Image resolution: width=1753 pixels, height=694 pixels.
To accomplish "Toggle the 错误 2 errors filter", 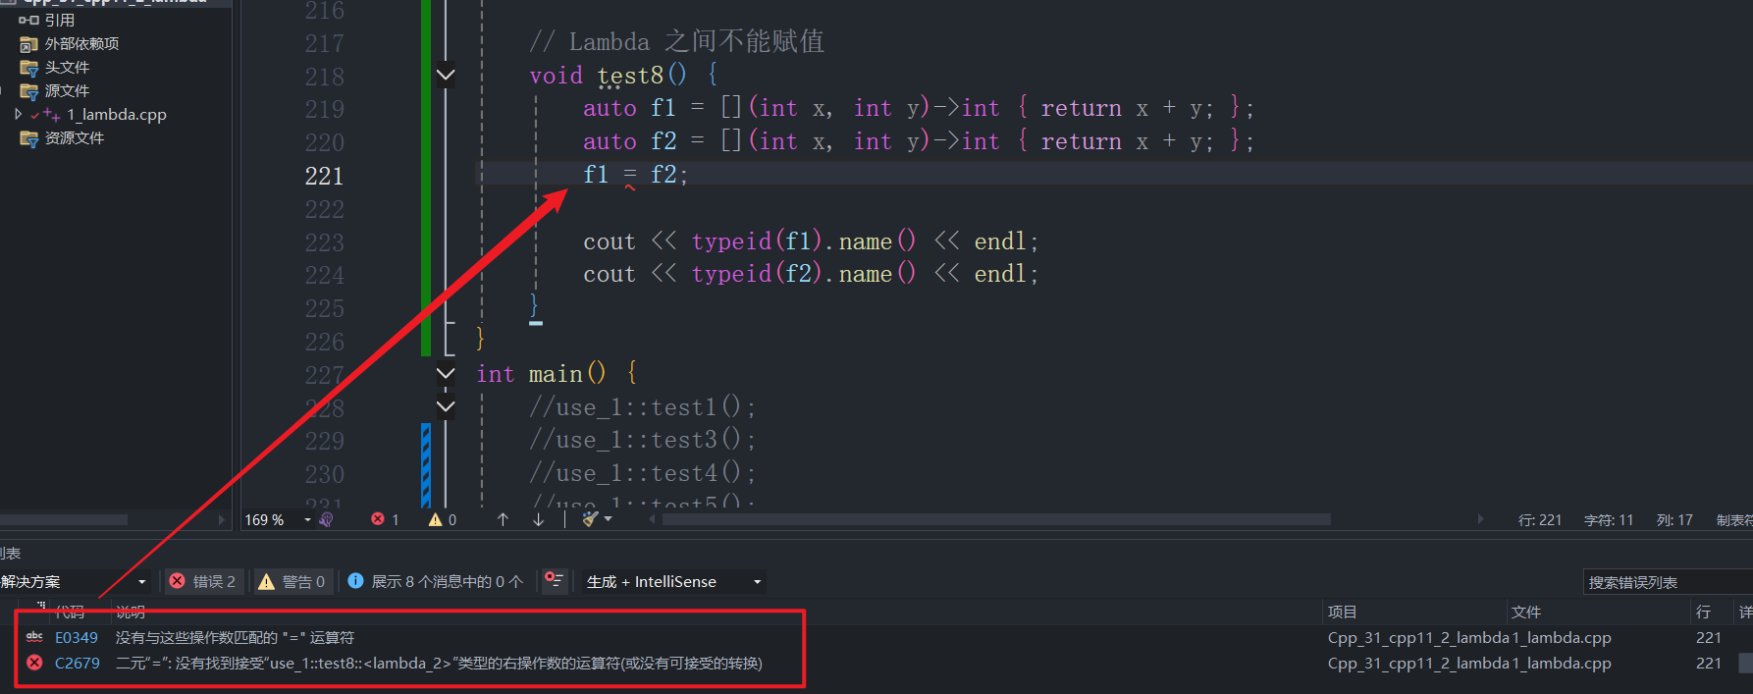I will [203, 581].
